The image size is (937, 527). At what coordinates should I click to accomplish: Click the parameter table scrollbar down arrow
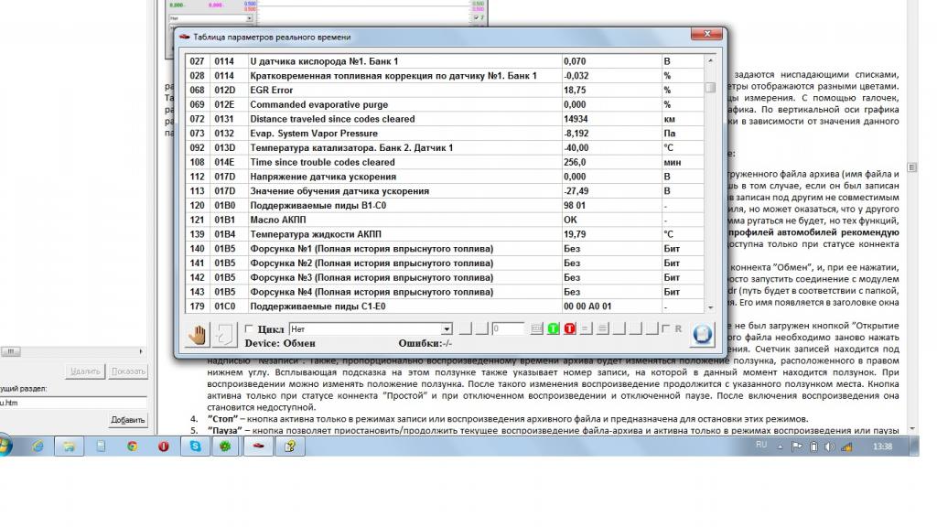click(x=710, y=307)
